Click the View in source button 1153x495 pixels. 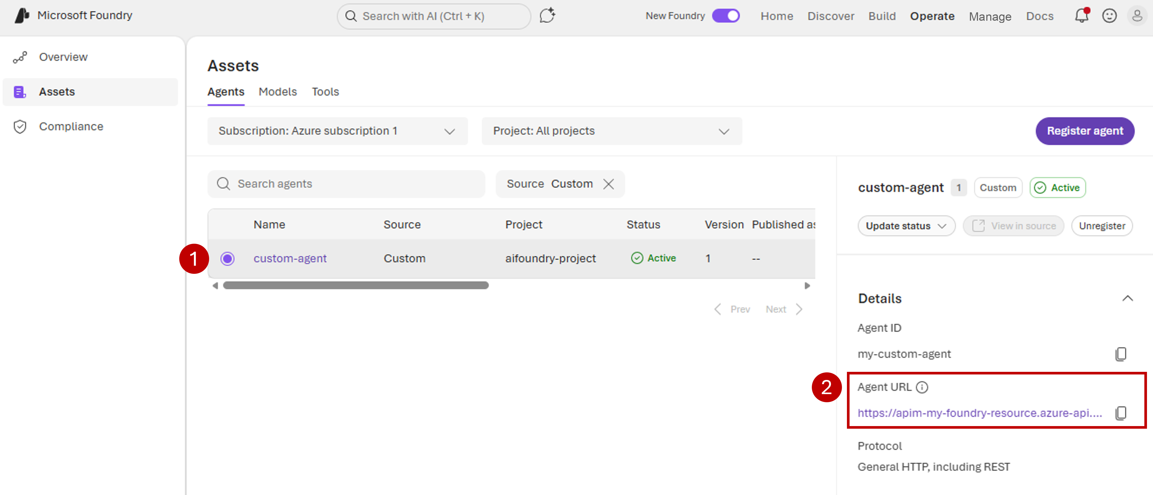pyautogui.click(x=1013, y=226)
